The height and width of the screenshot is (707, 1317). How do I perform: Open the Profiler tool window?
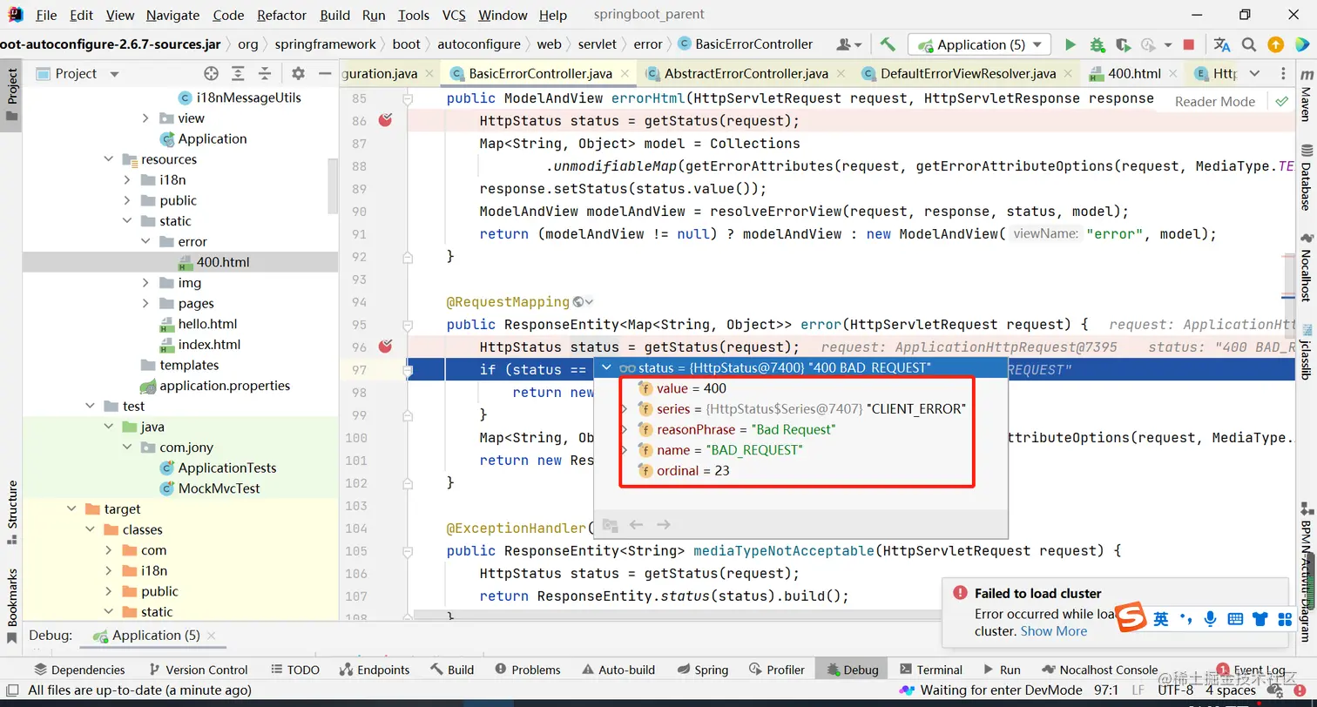click(x=776, y=670)
